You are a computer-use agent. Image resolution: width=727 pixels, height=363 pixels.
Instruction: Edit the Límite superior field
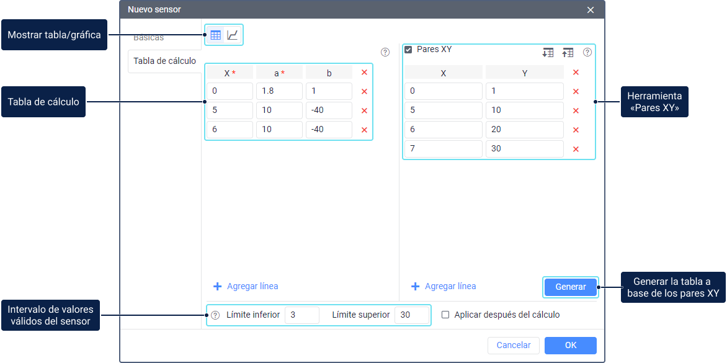pyautogui.click(x=412, y=315)
